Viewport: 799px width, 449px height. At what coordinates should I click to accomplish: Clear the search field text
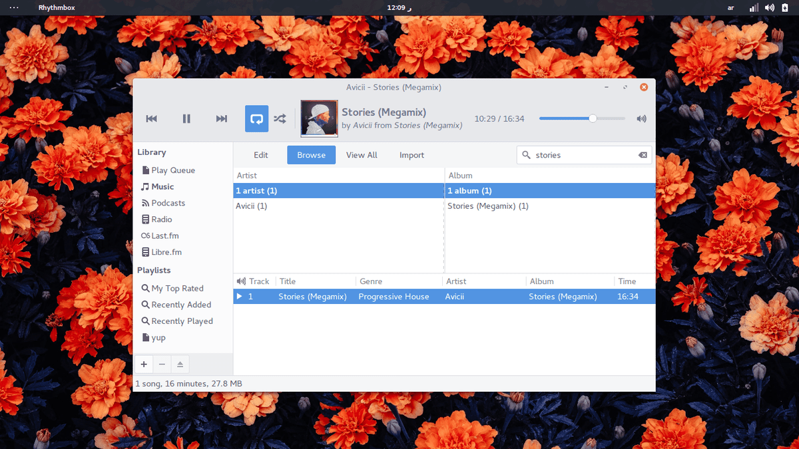pos(643,155)
